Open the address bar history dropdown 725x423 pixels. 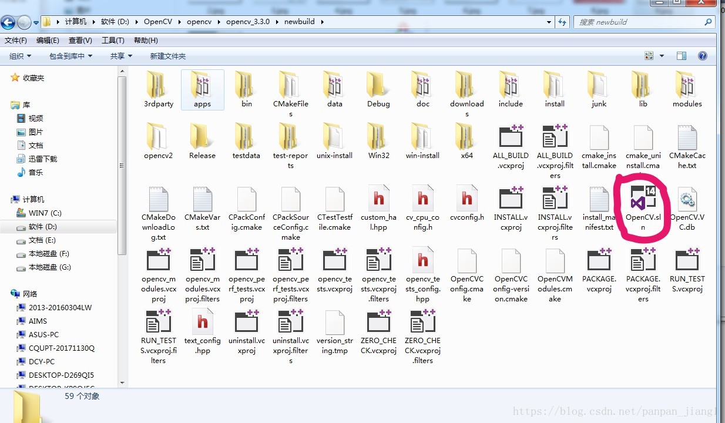pos(549,22)
